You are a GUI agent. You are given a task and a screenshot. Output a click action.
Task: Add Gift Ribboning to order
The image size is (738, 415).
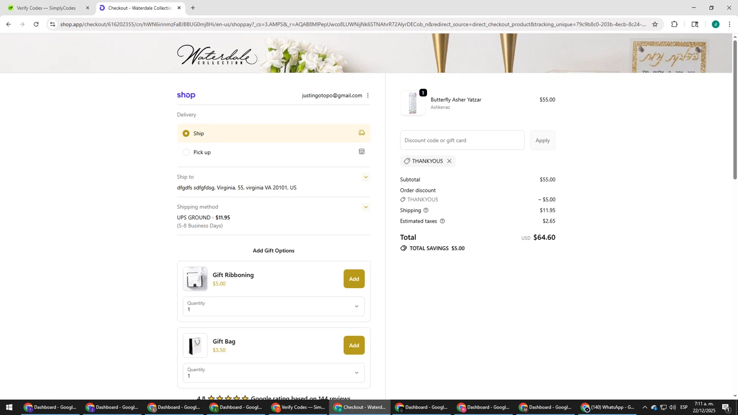[354, 279]
